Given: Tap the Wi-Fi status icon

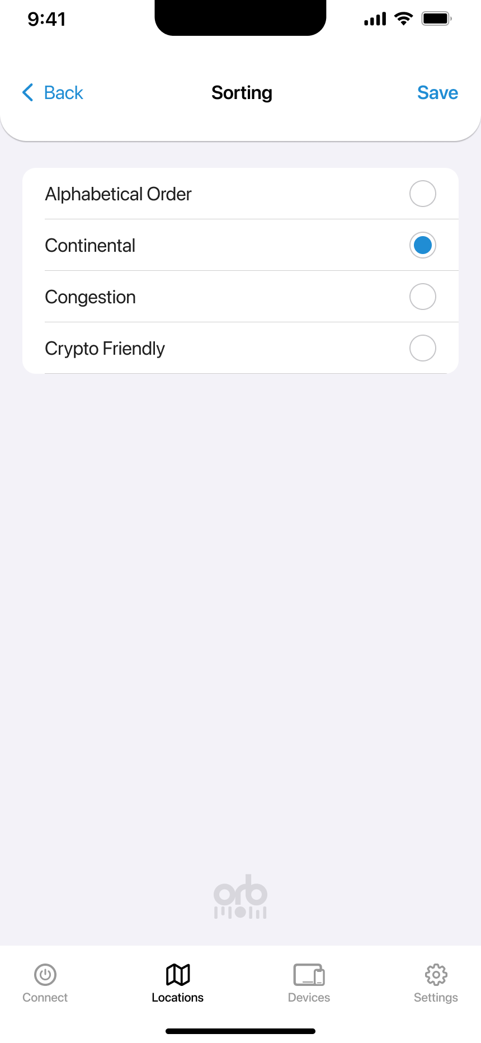Looking at the screenshot, I should (x=403, y=19).
